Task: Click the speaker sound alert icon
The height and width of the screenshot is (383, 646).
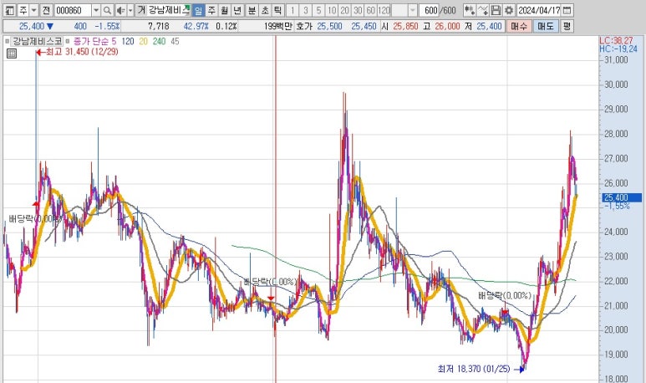Action: tap(120, 10)
